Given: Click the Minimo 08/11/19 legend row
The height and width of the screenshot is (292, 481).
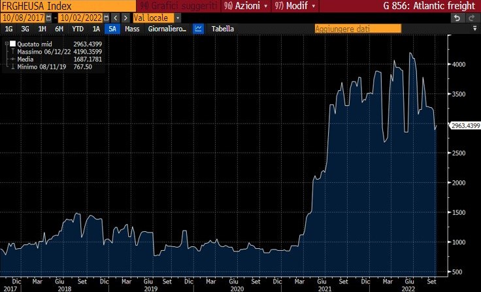Looking at the screenshot, I should (54, 67).
